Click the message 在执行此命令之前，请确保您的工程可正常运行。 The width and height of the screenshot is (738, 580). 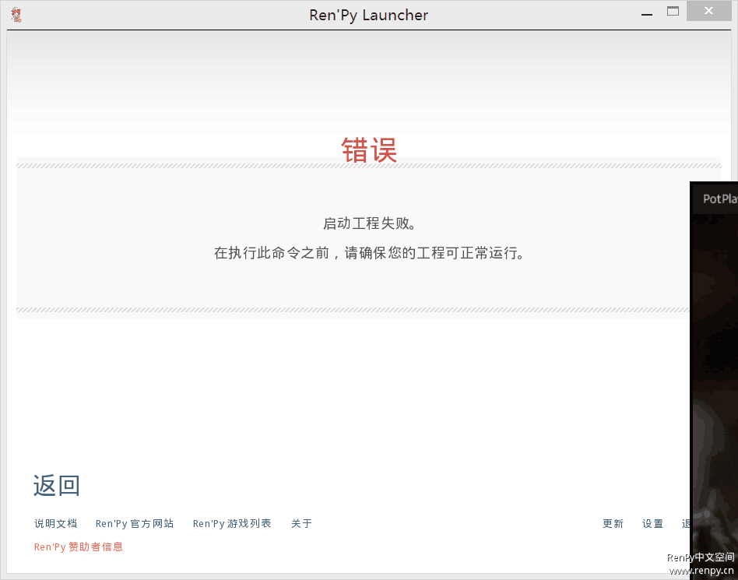coord(370,253)
